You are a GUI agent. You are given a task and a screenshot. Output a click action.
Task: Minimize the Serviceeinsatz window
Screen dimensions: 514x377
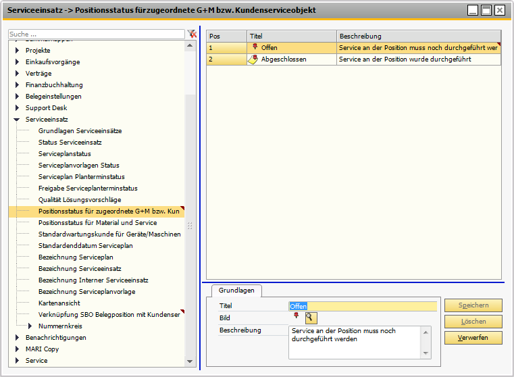tap(473, 10)
